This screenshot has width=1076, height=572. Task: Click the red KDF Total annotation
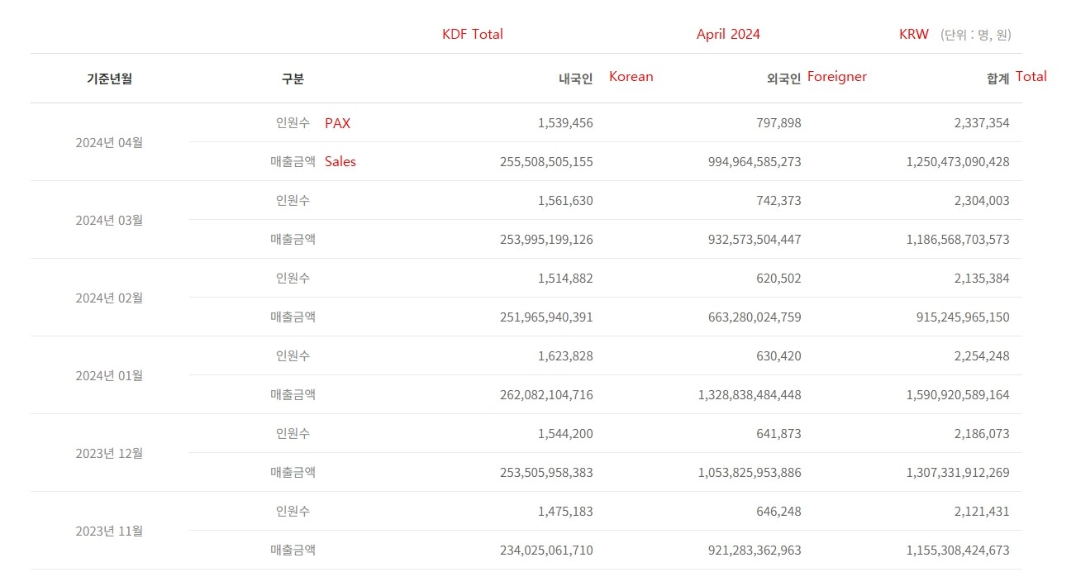click(x=473, y=35)
